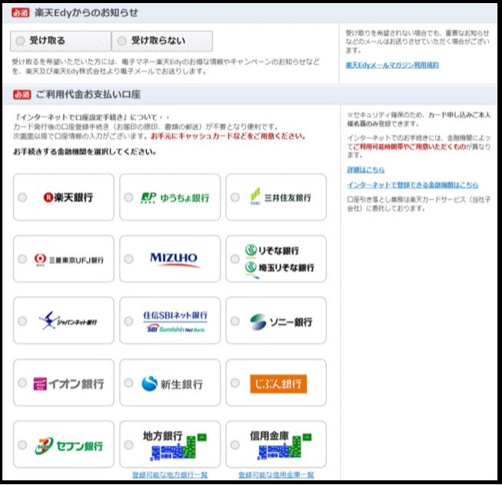Click the red お手元にキャッシュカード notice text
502x485 pixels.
(x=228, y=136)
